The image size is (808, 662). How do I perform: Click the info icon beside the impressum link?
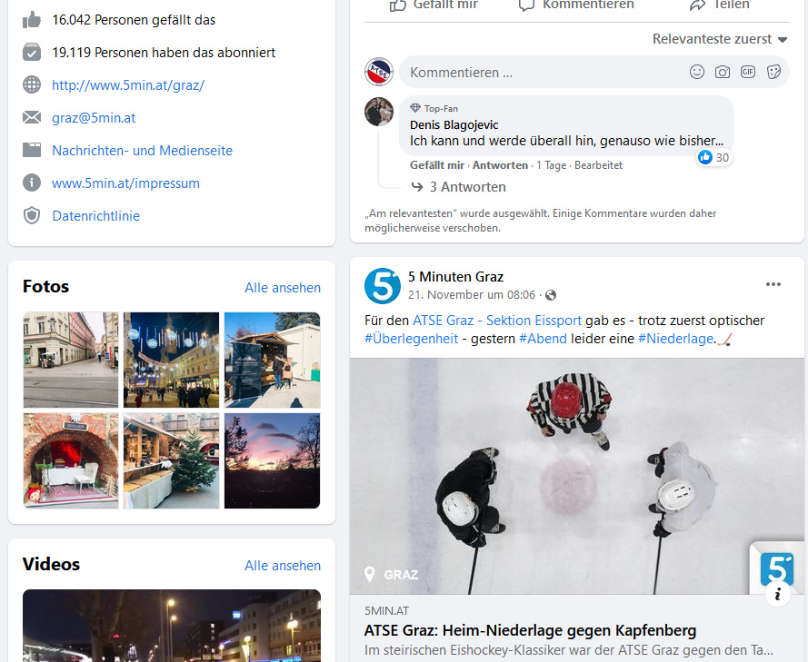pyautogui.click(x=32, y=183)
